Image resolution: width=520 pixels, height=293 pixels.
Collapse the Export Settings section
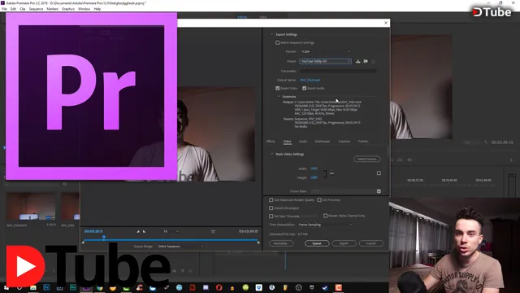click(x=272, y=34)
